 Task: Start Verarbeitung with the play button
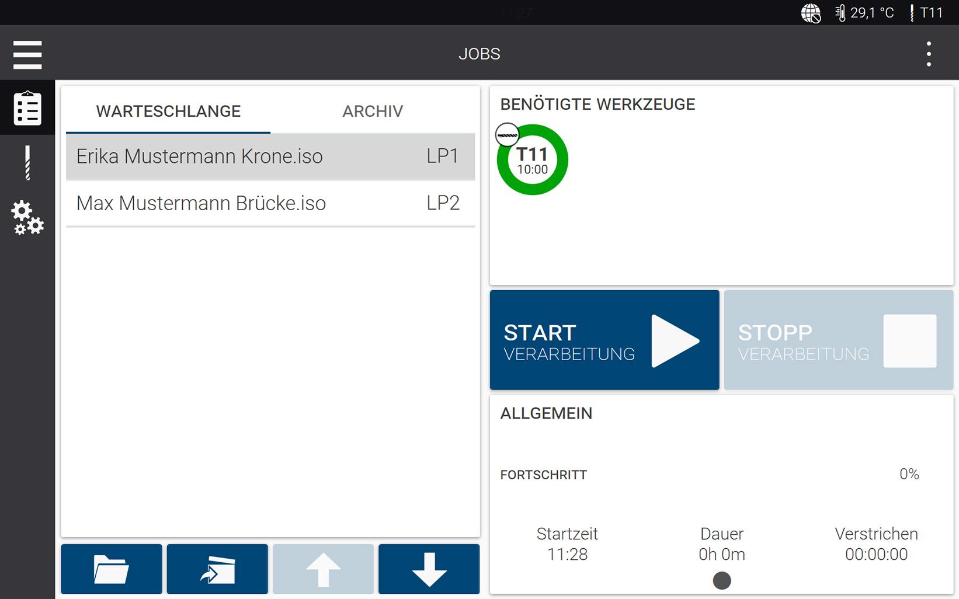tap(604, 340)
